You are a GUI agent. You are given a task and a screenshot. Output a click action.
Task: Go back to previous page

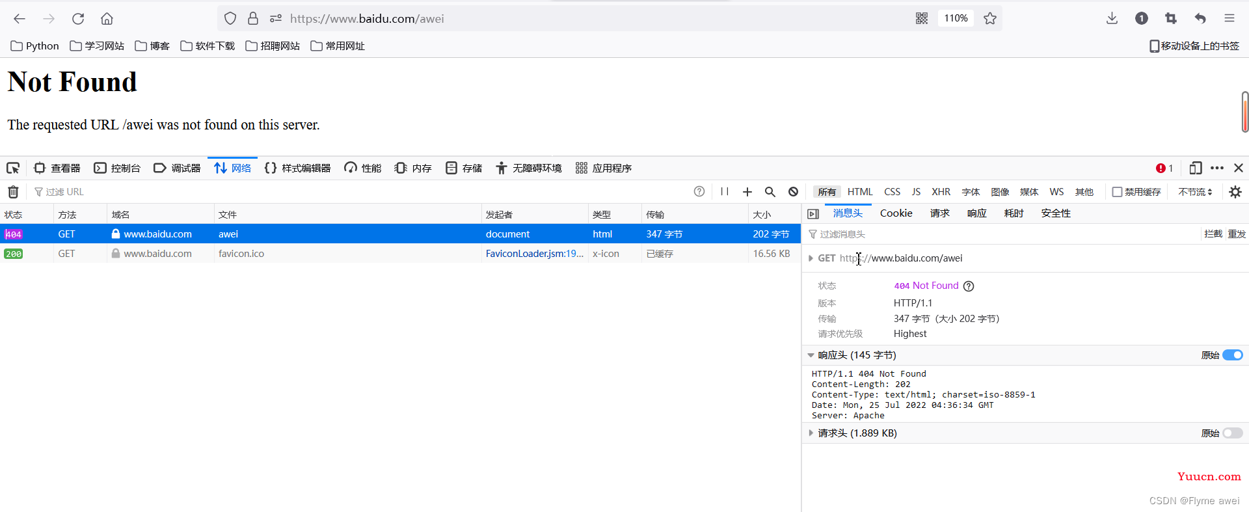pyautogui.click(x=20, y=19)
